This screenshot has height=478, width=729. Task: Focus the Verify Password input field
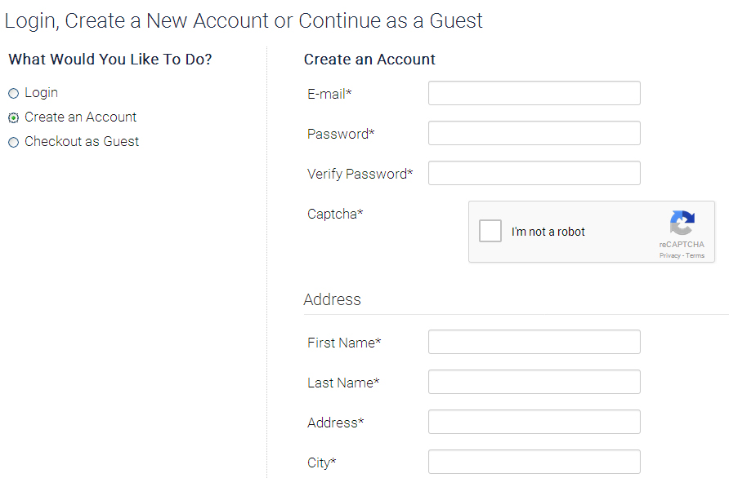tap(534, 174)
